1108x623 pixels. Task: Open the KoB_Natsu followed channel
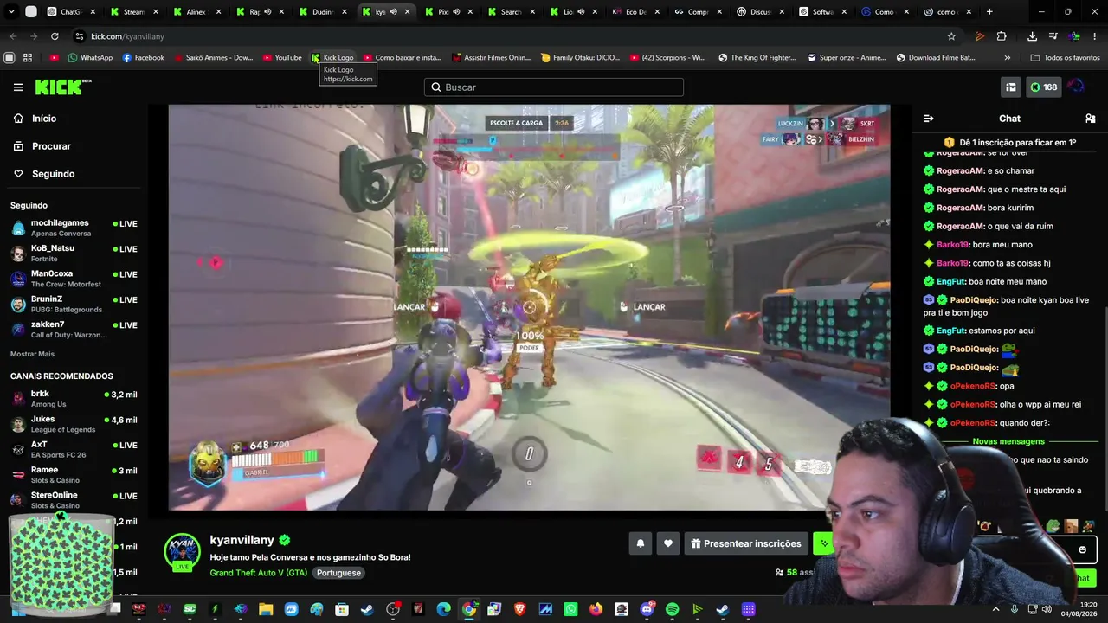[x=74, y=253]
